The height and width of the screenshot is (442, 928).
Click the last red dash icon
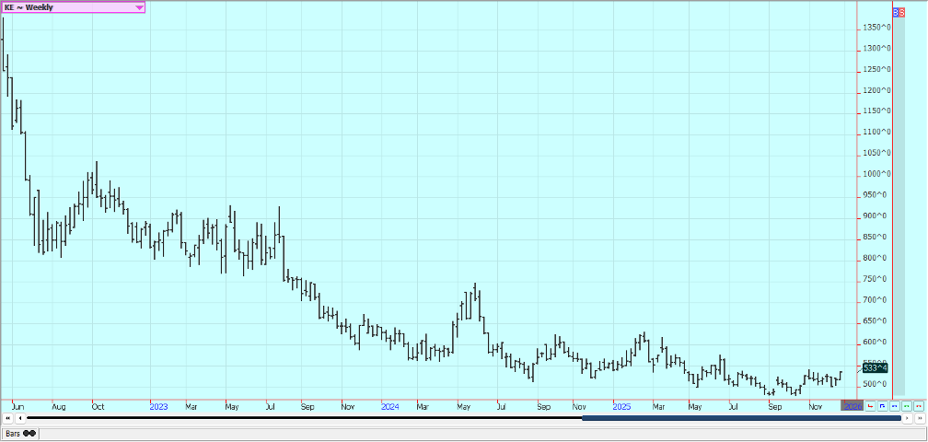[918, 405]
